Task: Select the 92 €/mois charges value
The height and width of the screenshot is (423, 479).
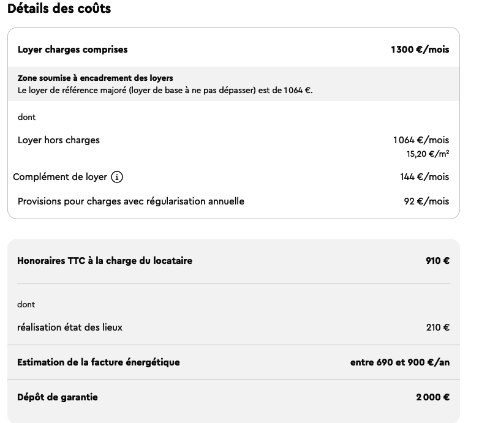Action: tap(426, 201)
